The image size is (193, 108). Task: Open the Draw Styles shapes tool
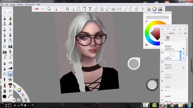137,9
